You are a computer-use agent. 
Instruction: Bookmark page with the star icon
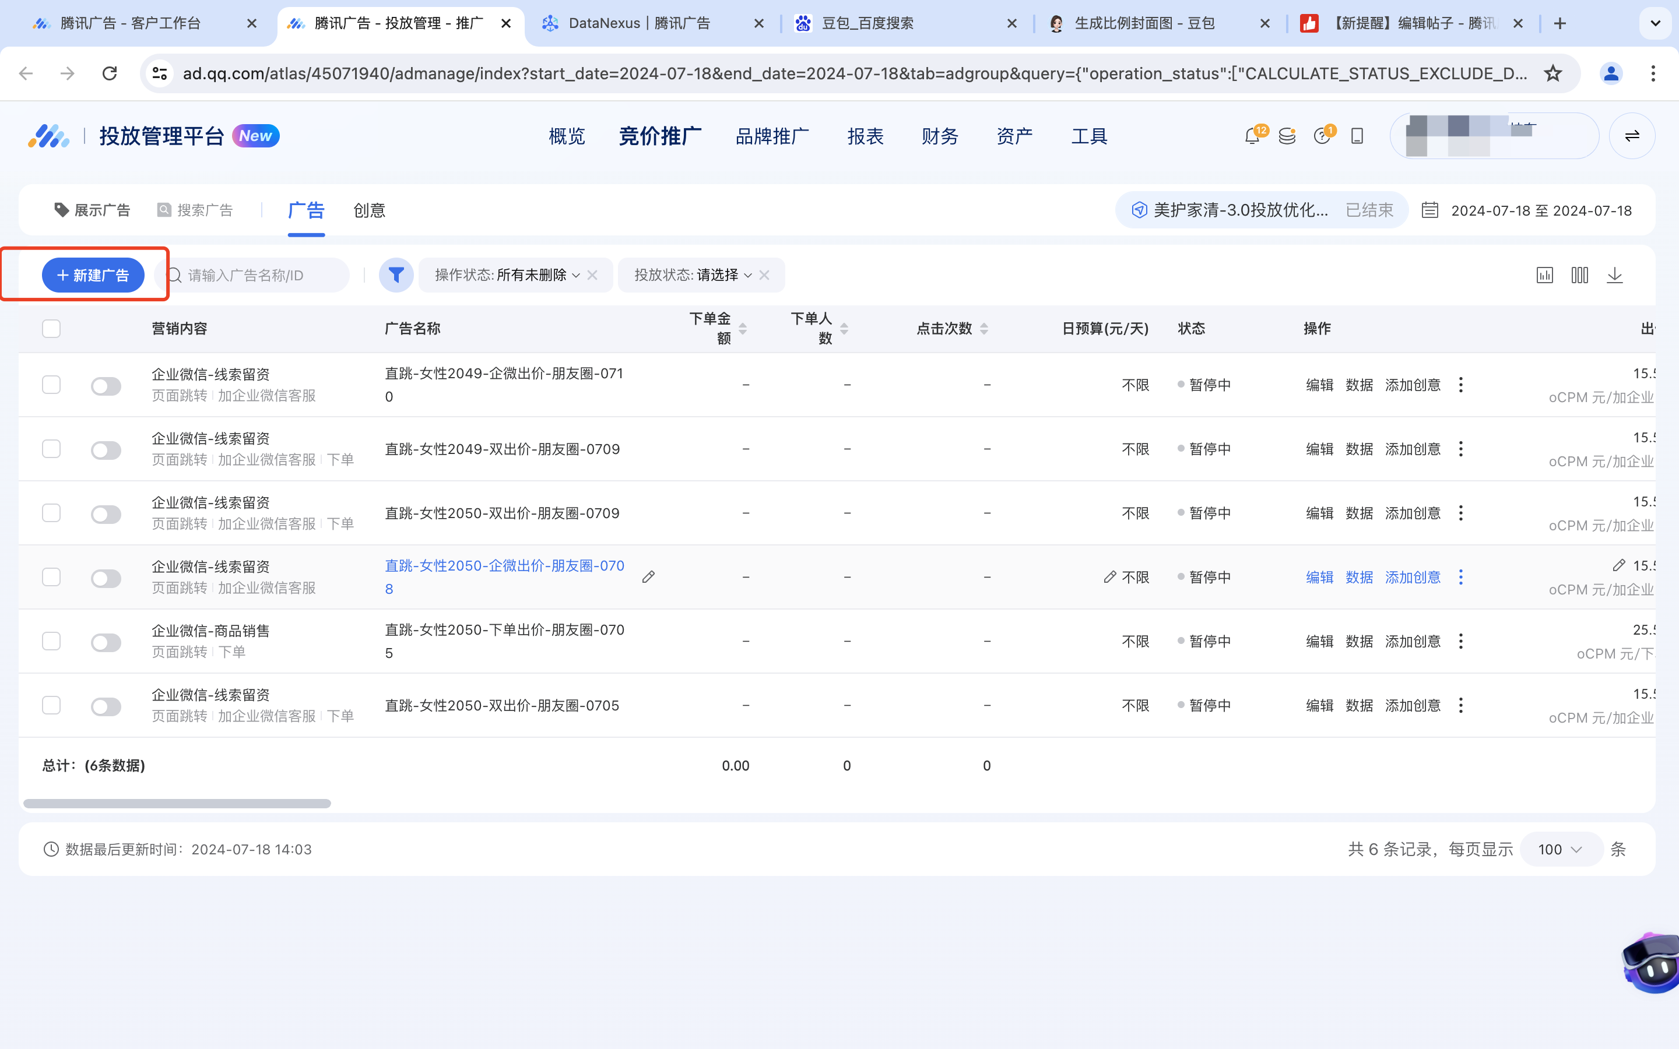click(x=1552, y=73)
